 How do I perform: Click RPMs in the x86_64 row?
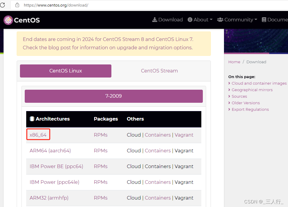(101, 135)
